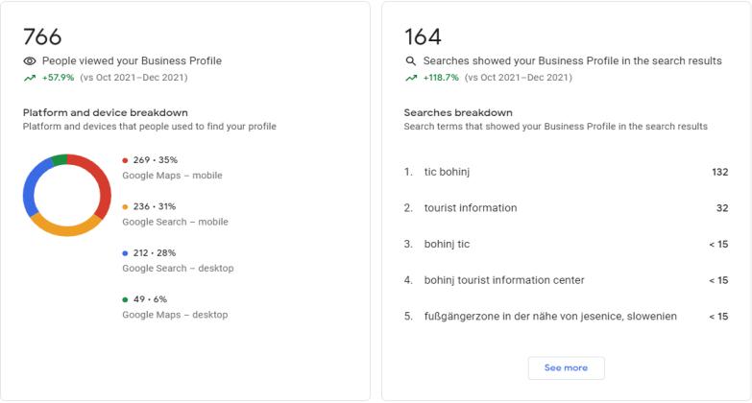
Task: Click 'bohinj tic' search term entry
Action: (x=447, y=244)
